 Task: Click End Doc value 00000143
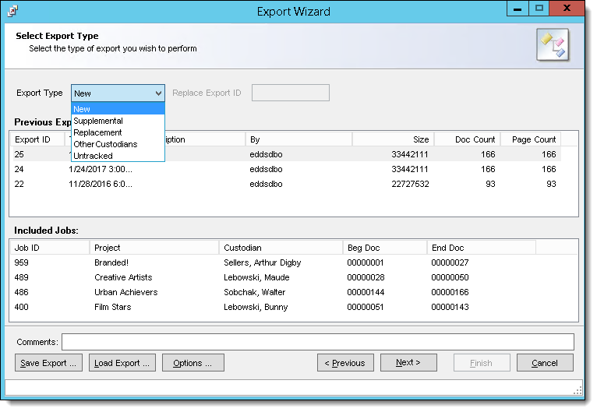450,307
